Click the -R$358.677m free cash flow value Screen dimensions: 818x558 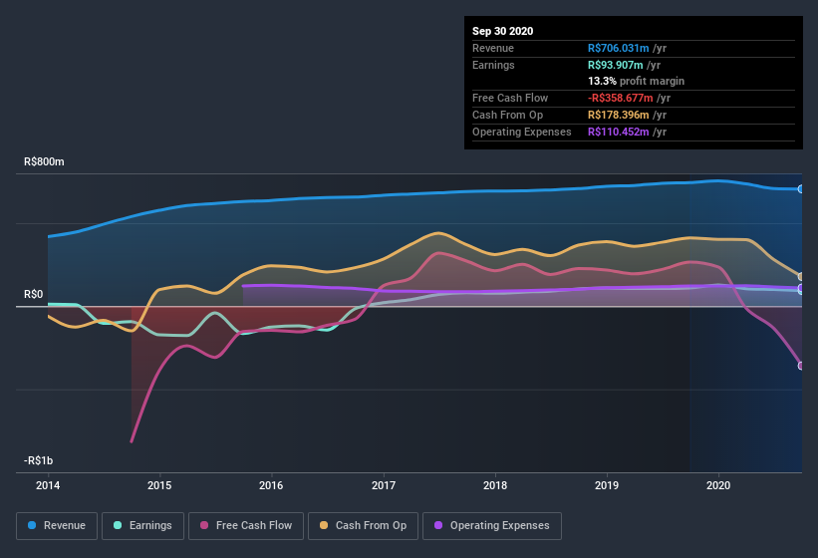pyautogui.click(x=621, y=98)
